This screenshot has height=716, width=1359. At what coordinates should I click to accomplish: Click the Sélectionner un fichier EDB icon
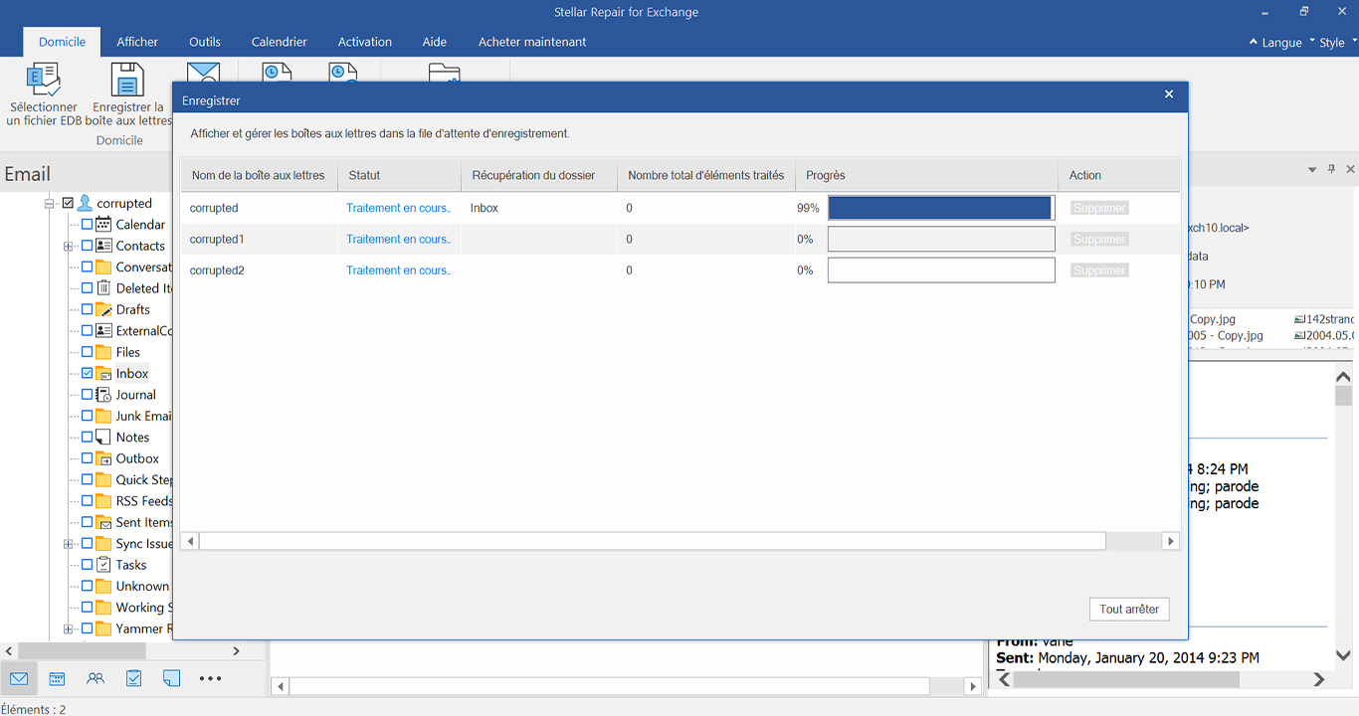(x=44, y=80)
